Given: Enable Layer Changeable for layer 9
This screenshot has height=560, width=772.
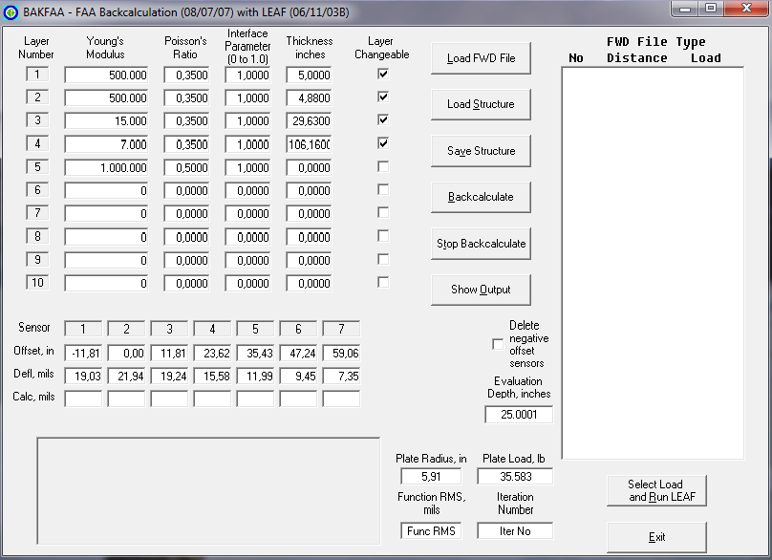Looking at the screenshot, I should pyautogui.click(x=383, y=259).
